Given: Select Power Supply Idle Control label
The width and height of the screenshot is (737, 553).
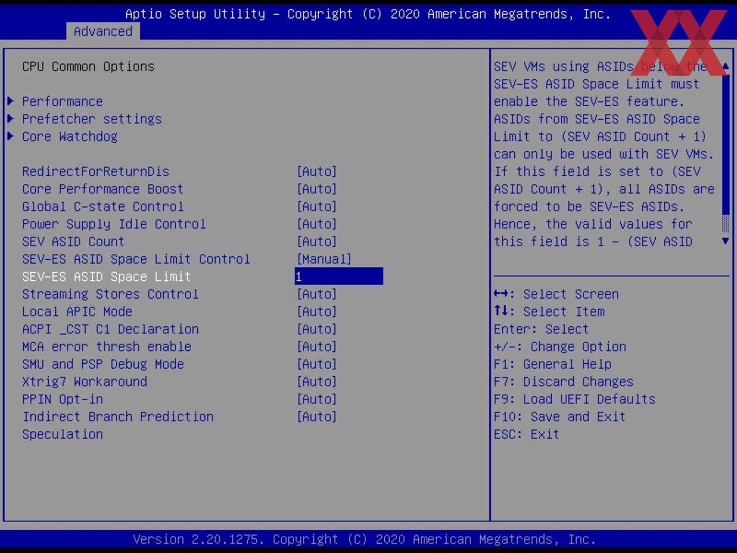Looking at the screenshot, I should 114,224.
